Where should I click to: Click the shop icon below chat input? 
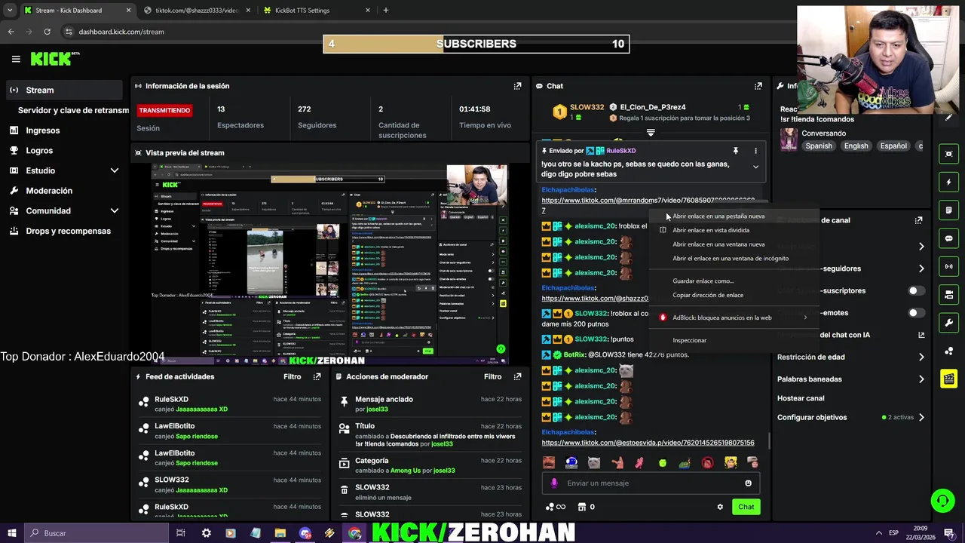(x=581, y=507)
